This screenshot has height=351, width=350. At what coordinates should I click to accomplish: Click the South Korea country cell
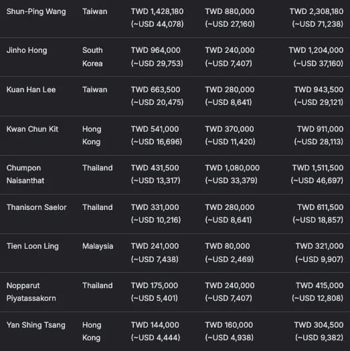(x=92, y=57)
